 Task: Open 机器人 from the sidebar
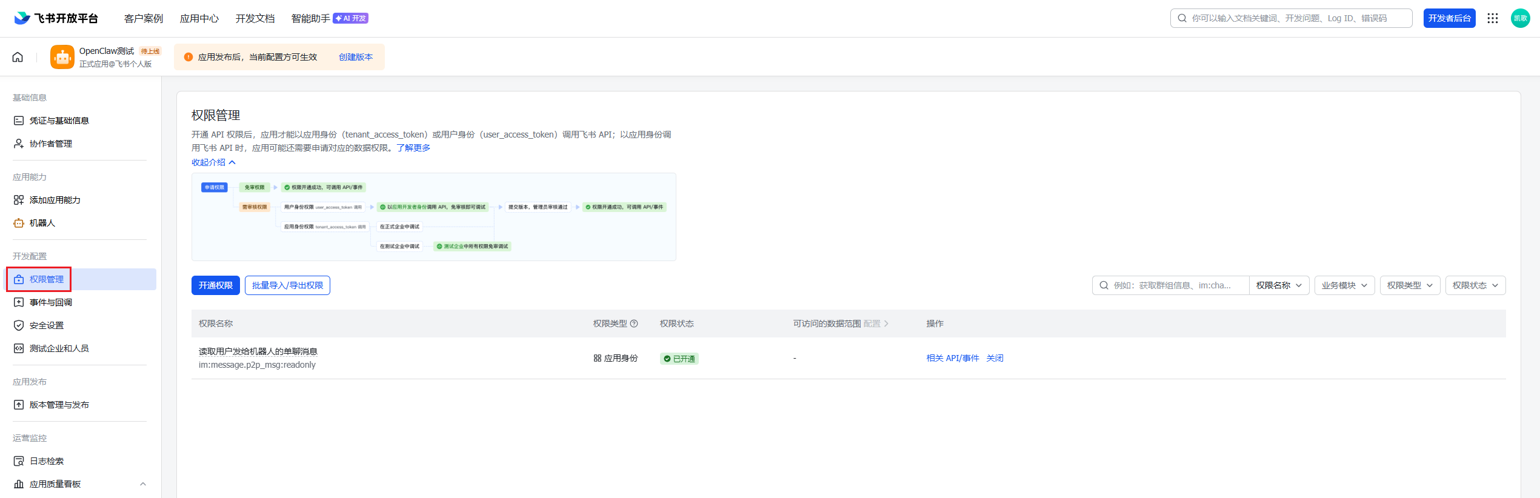(x=42, y=223)
